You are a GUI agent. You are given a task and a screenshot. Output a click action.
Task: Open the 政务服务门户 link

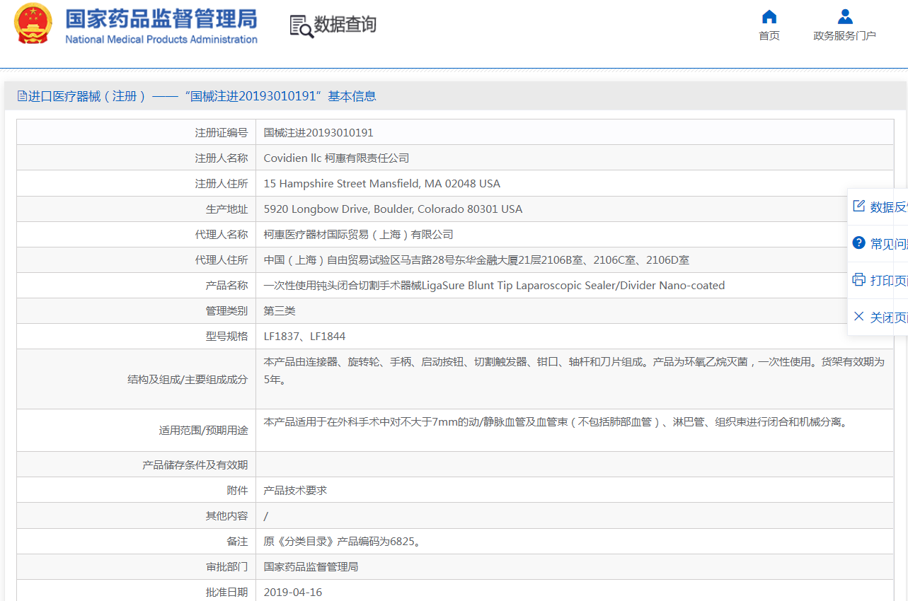(844, 36)
